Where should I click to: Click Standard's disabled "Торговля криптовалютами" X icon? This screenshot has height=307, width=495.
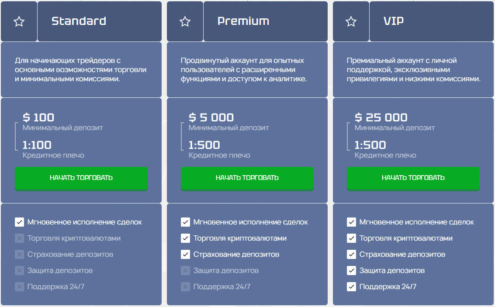(x=19, y=238)
